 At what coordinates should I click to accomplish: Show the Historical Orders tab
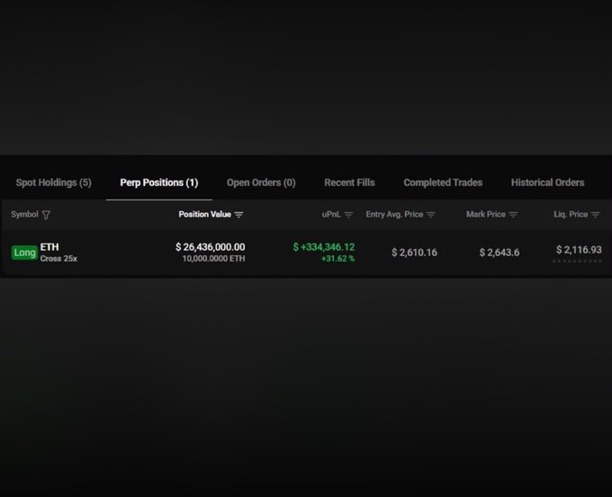click(x=547, y=182)
